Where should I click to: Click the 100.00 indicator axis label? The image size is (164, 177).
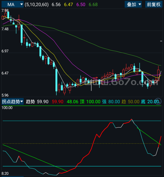click(7, 108)
